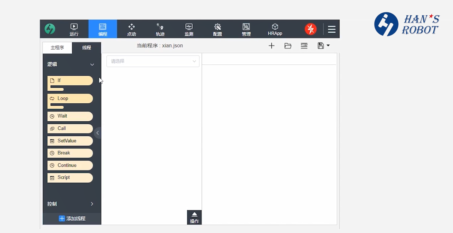
Task: Collapse the sidebar with the left arrow handle
Action: (98, 133)
